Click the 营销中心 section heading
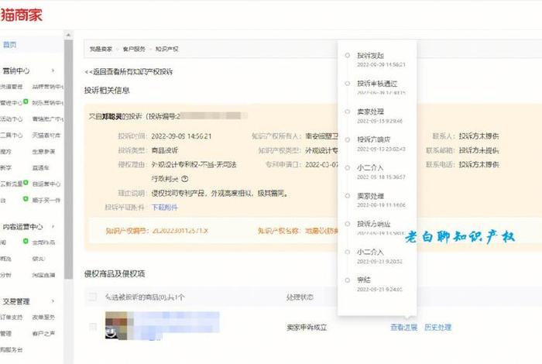Image resolution: width=542 pixels, height=364 pixels. click(x=16, y=71)
